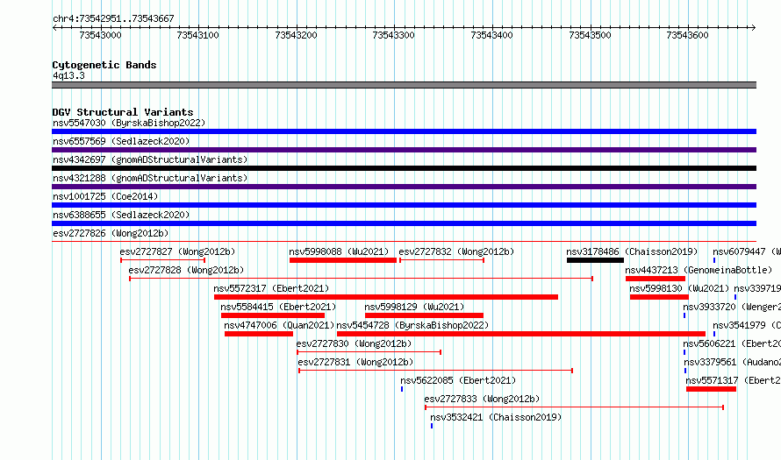781x460 pixels.
Task: Click the gray 4q13.3 cytogenetic band bar
Action: pos(404,85)
